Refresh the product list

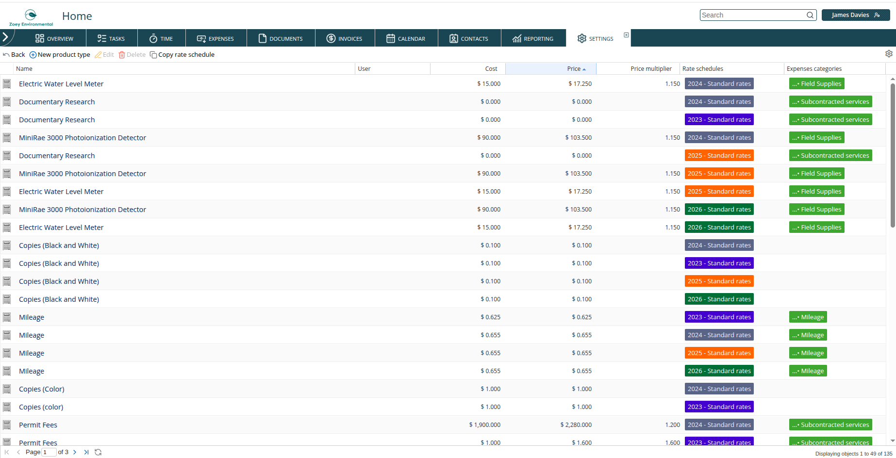[x=98, y=452]
